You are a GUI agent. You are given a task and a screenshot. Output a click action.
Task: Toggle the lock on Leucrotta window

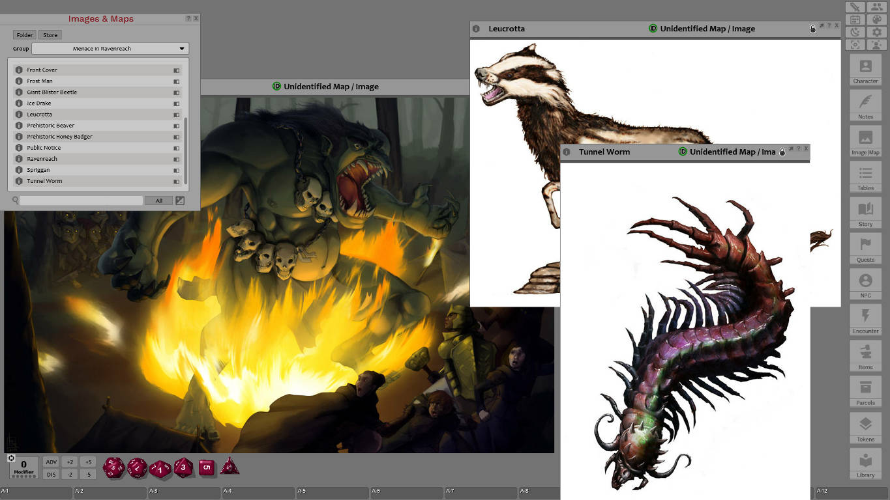812,29
